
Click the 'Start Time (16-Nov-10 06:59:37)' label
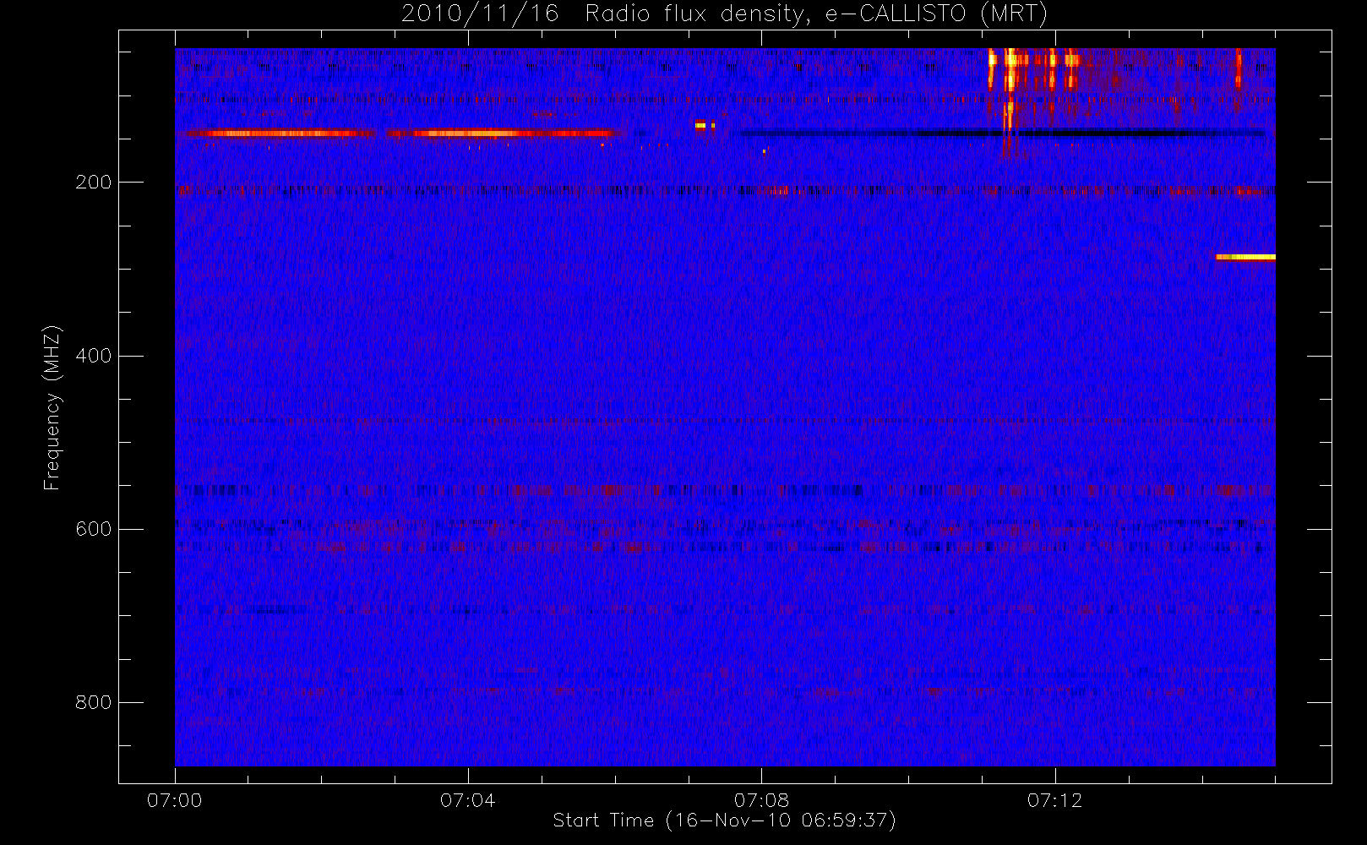[x=724, y=820]
